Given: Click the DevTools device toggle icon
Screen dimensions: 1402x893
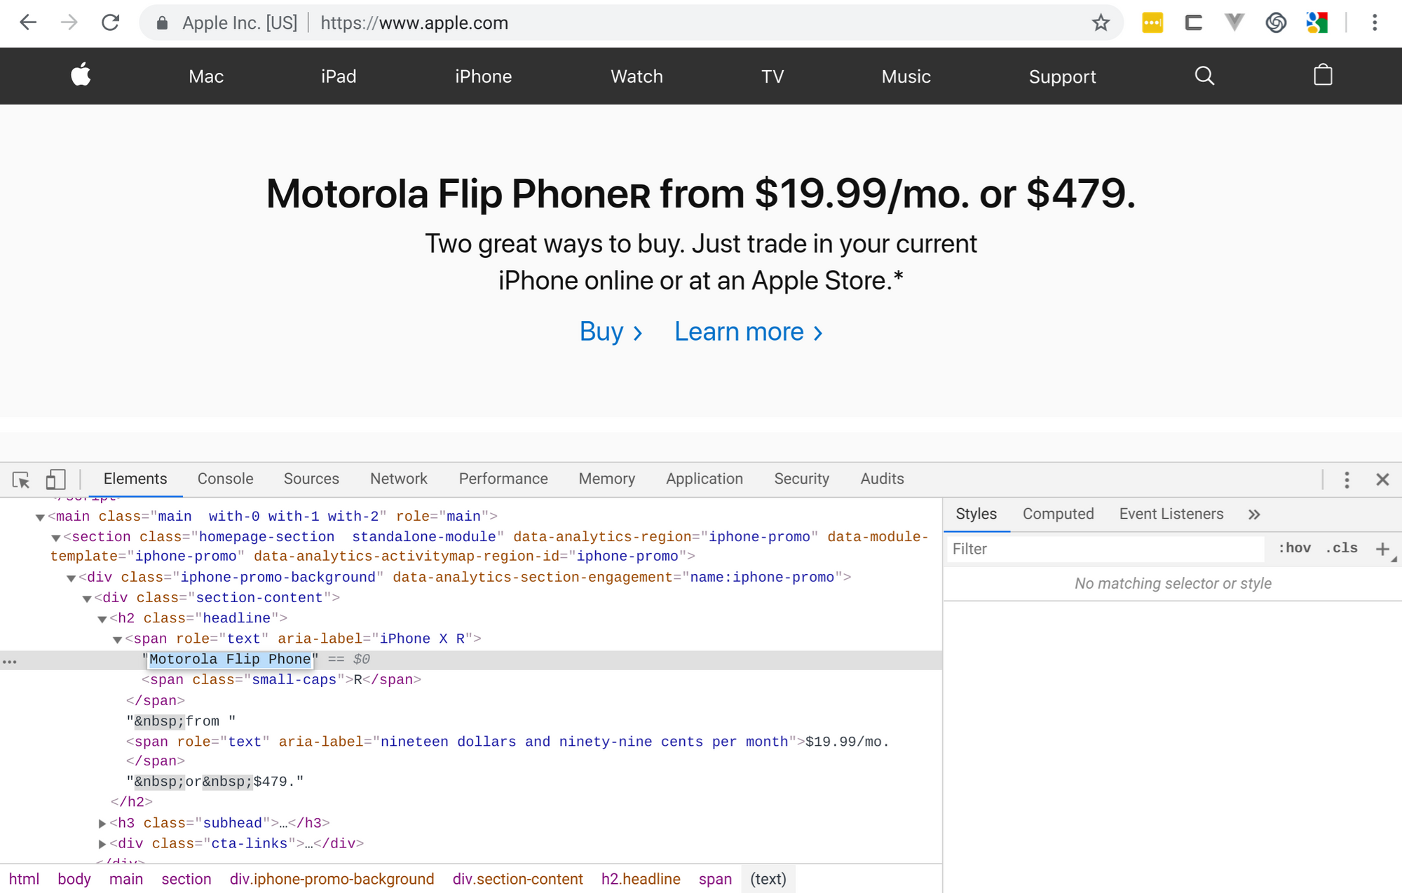Looking at the screenshot, I should [55, 478].
